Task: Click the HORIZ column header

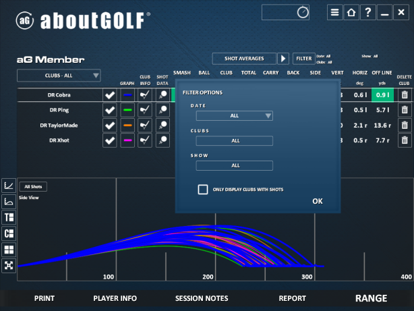Action: tap(359, 73)
